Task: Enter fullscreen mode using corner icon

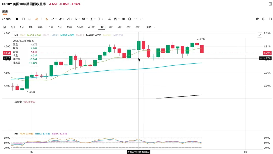Action: pos(270,19)
